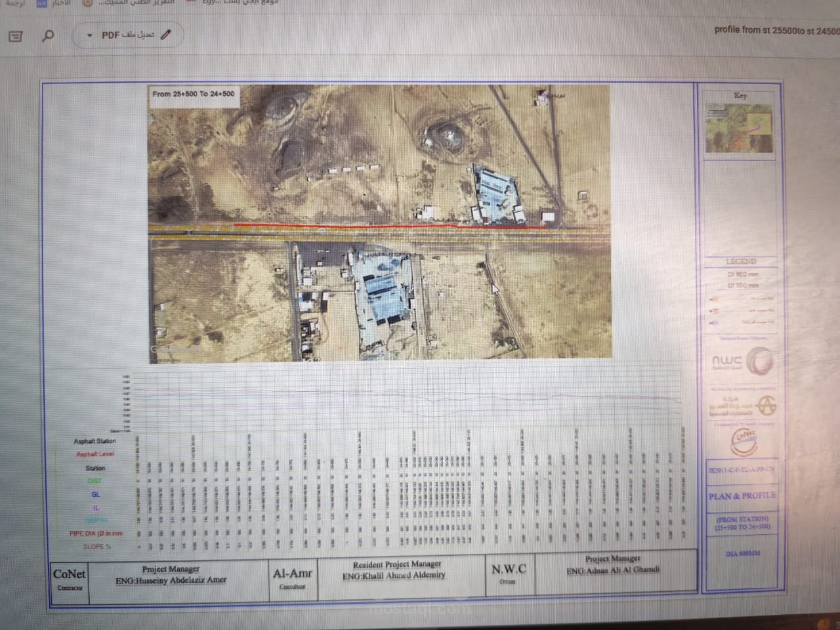Screen dimensions: 840x630
Task: Click the 'SLOPE %' row label
Action: pos(96,547)
